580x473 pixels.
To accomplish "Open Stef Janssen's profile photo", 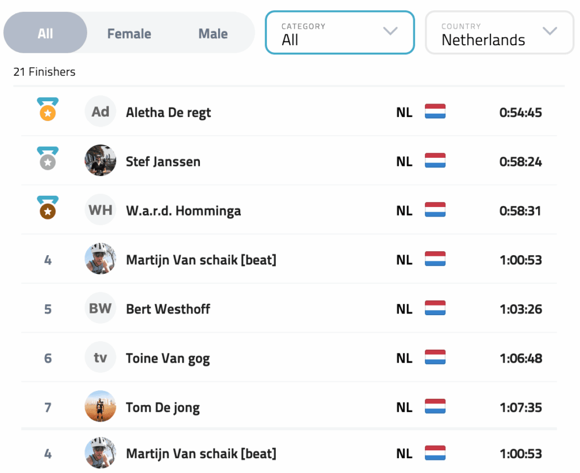I will pyautogui.click(x=100, y=161).
